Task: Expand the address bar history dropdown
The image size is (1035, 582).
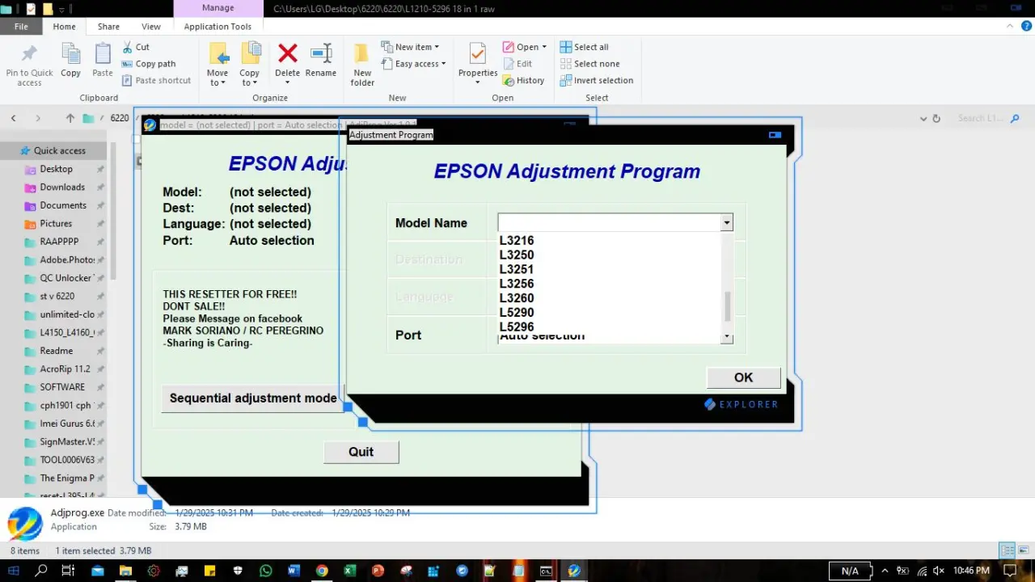Action: coord(923,118)
